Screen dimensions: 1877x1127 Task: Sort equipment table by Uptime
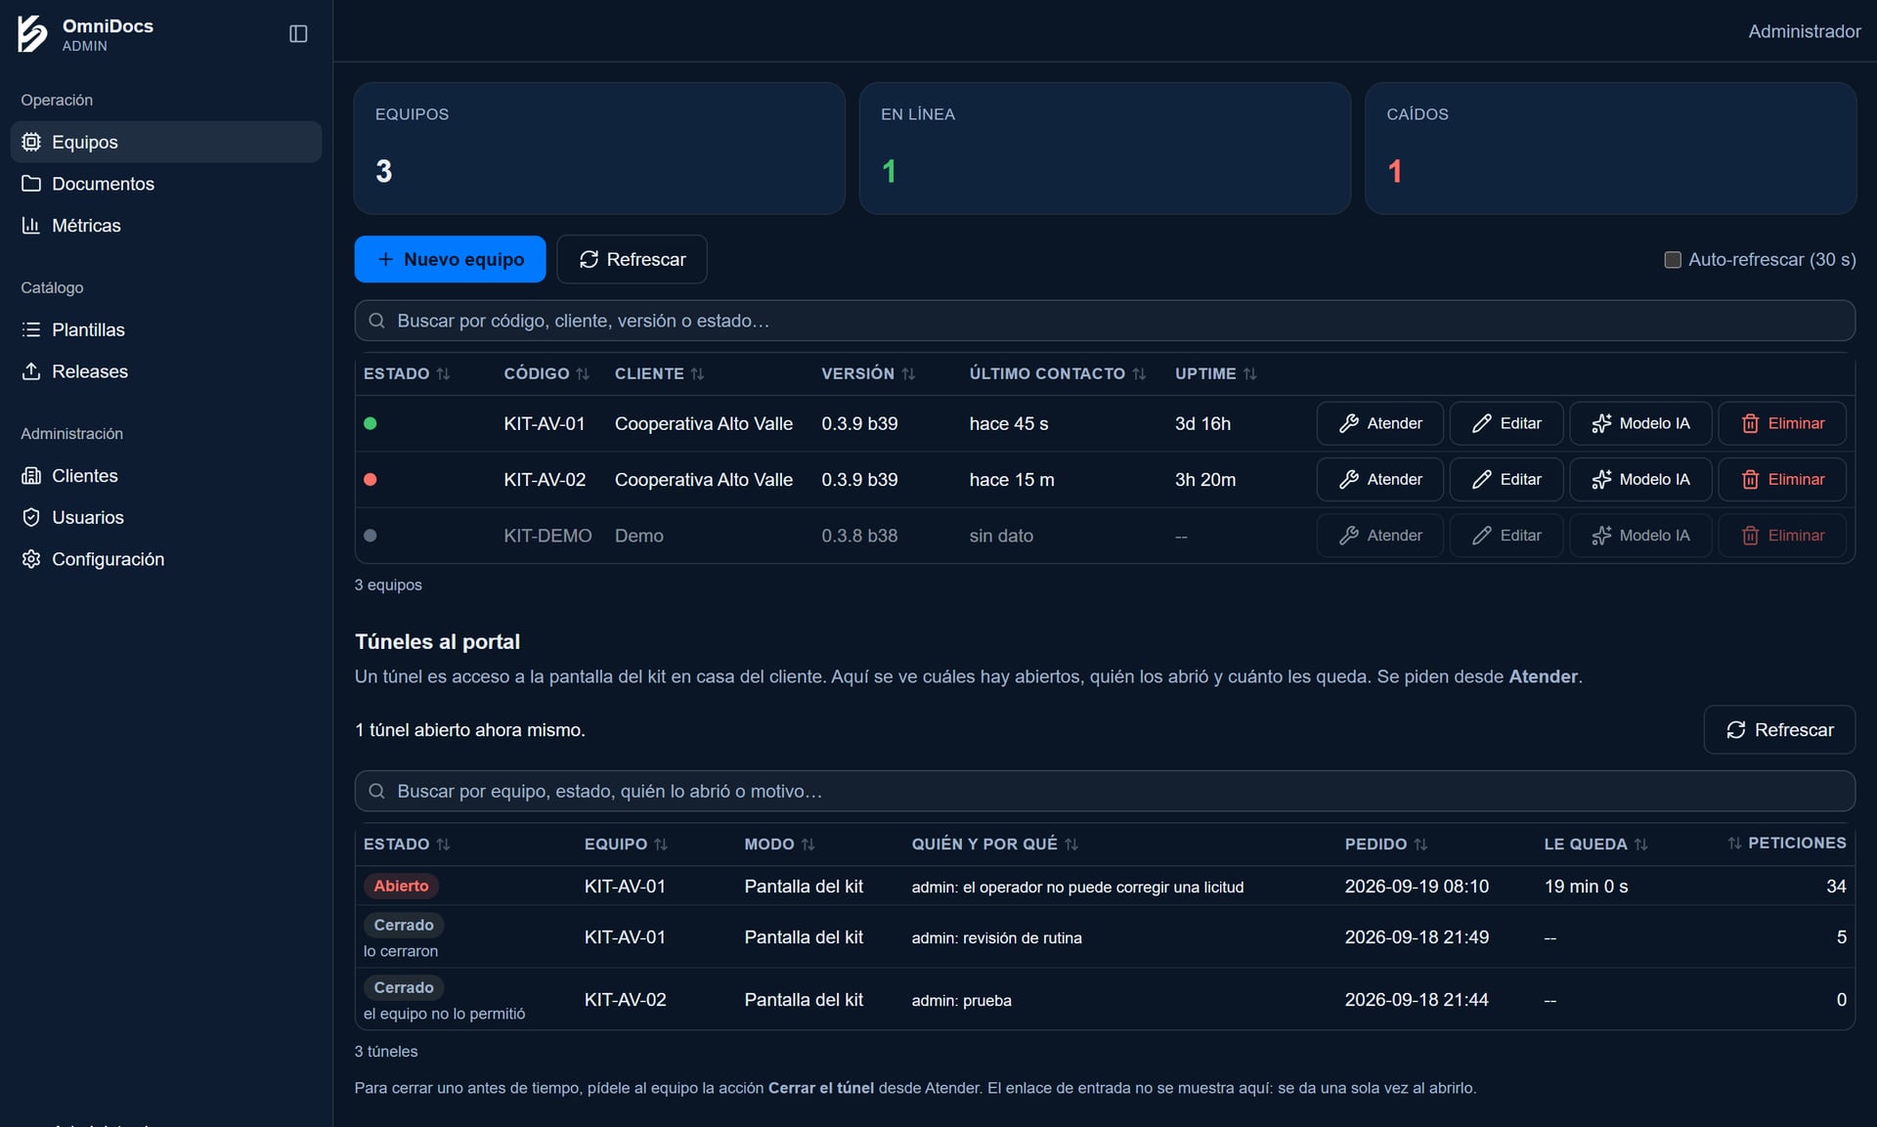[1216, 373]
